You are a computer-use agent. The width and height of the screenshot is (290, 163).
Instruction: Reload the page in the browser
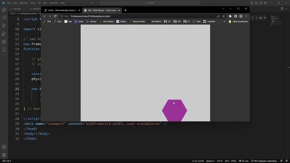(55, 16)
